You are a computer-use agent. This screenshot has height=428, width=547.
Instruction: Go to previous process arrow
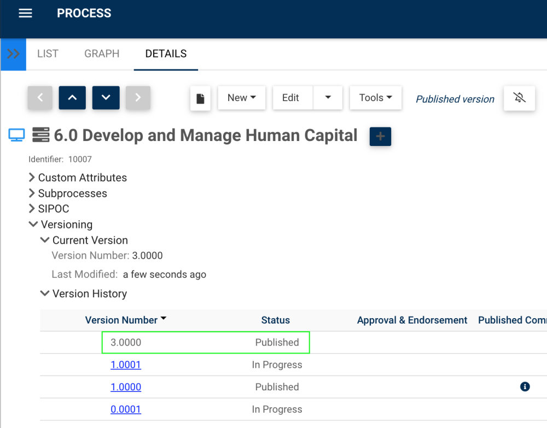click(x=40, y=98)
